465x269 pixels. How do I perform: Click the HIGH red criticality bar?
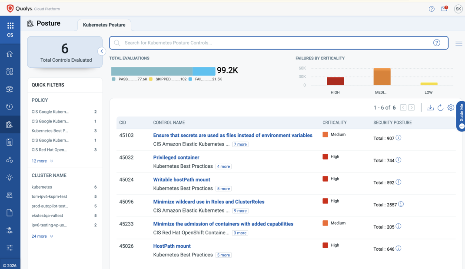(x=335, y=81)
